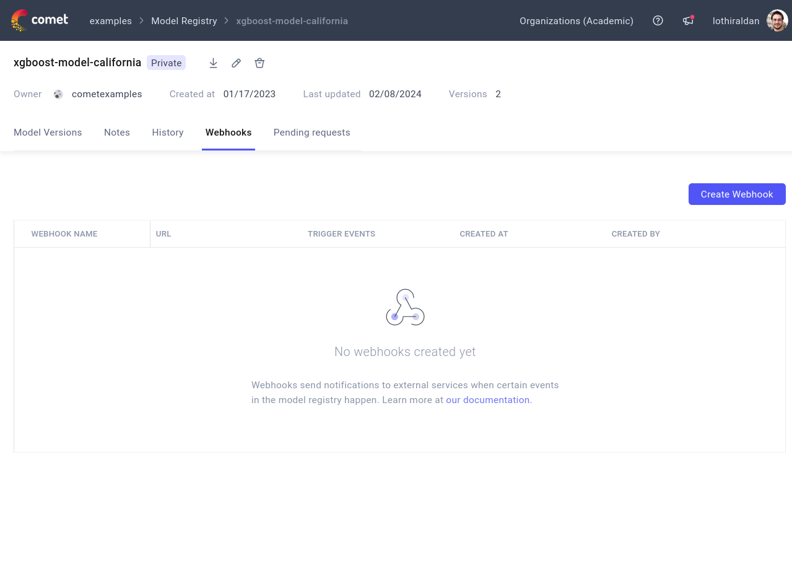
Task: Click the Comet logo in the top bar
Action: 39,20
